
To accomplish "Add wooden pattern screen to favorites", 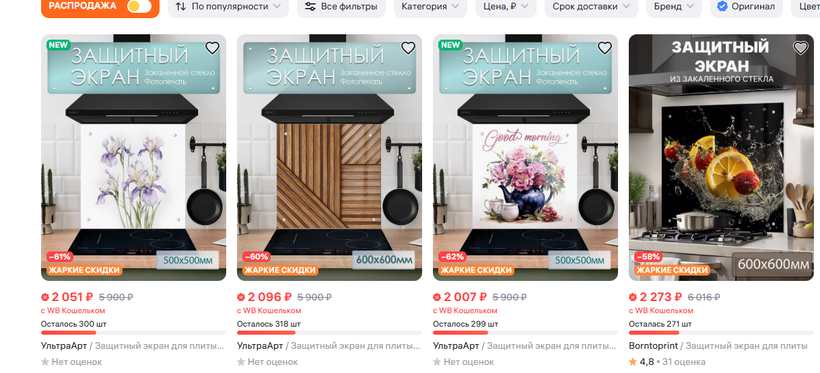I will (x=408, y=48).
